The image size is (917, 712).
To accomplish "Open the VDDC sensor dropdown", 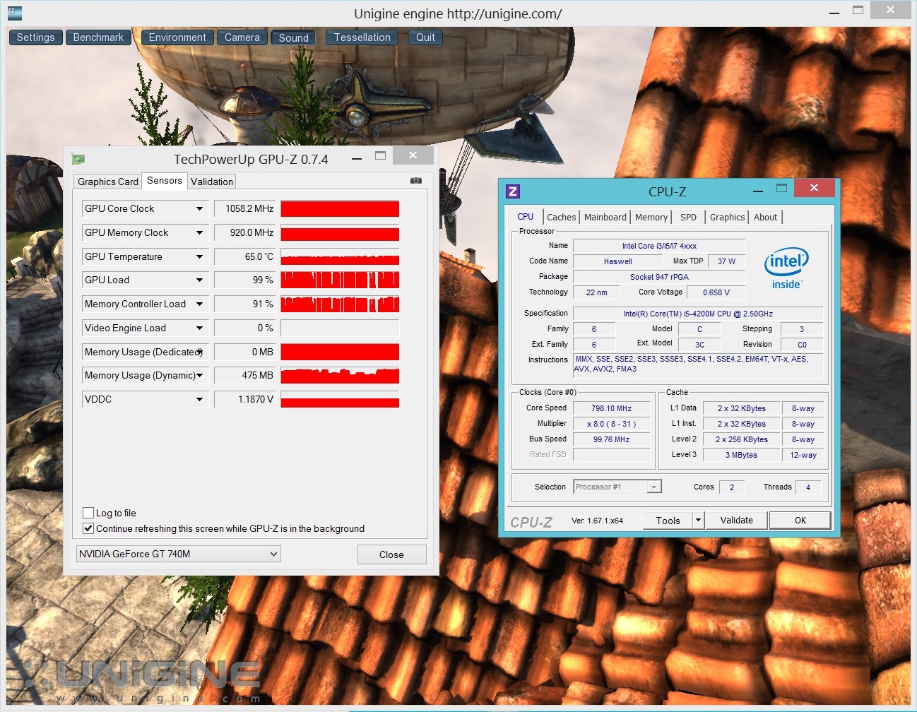I will point(200,399).
